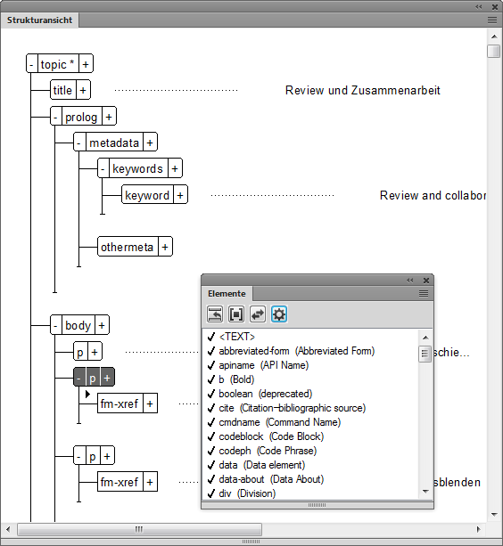
Task: Collapse the prolog element node
Action: (56, 117)
